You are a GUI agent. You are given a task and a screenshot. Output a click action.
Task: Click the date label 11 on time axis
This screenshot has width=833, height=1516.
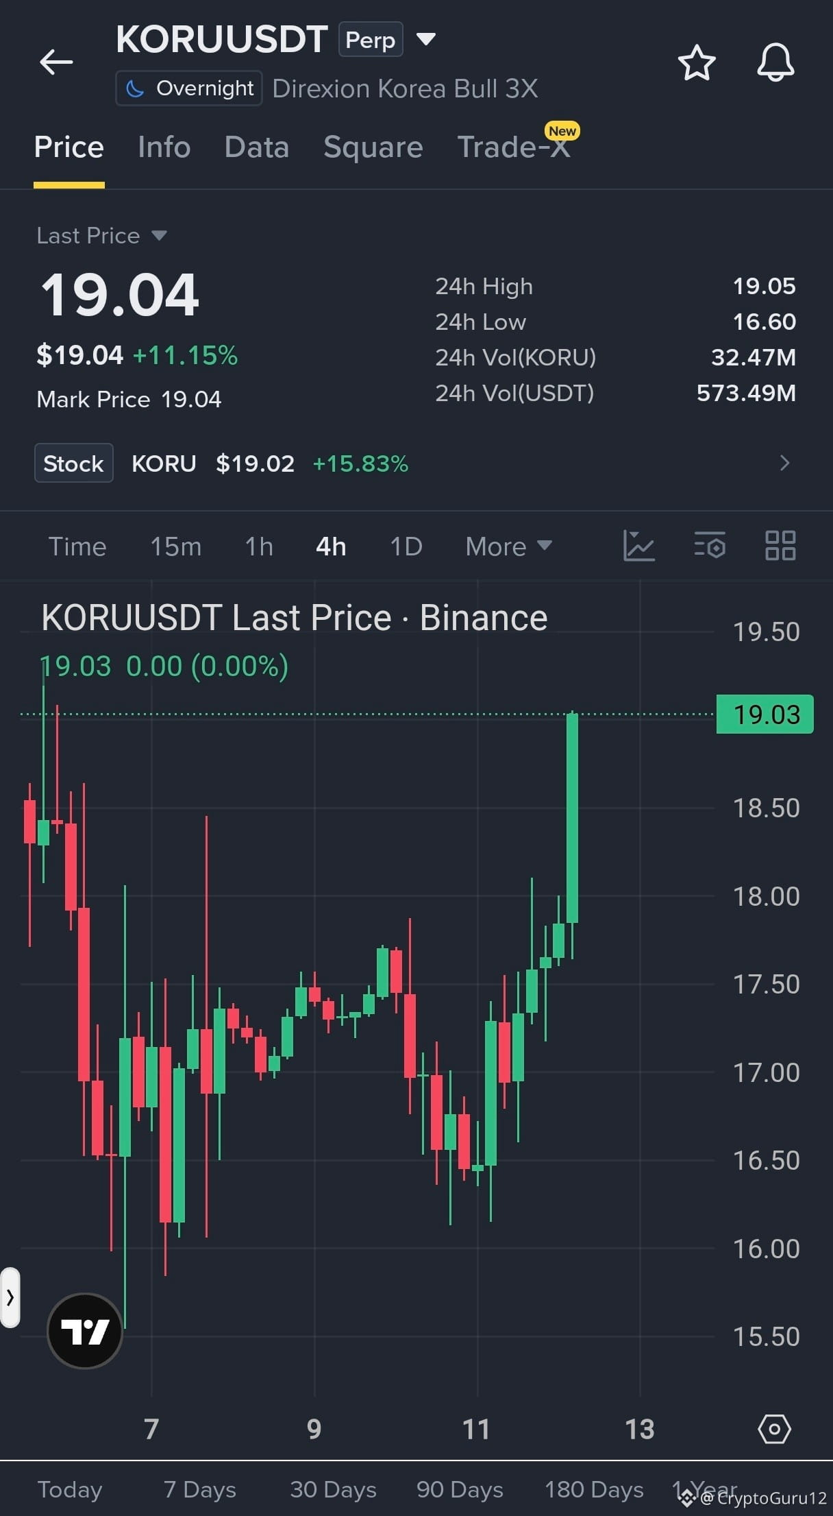click(x=476, y=1430)
